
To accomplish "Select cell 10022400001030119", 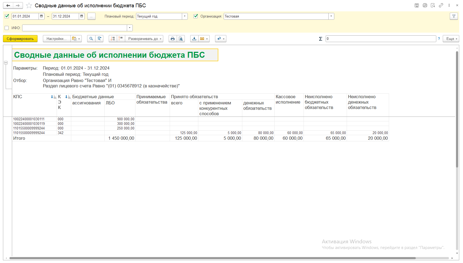I will point(35,124).
